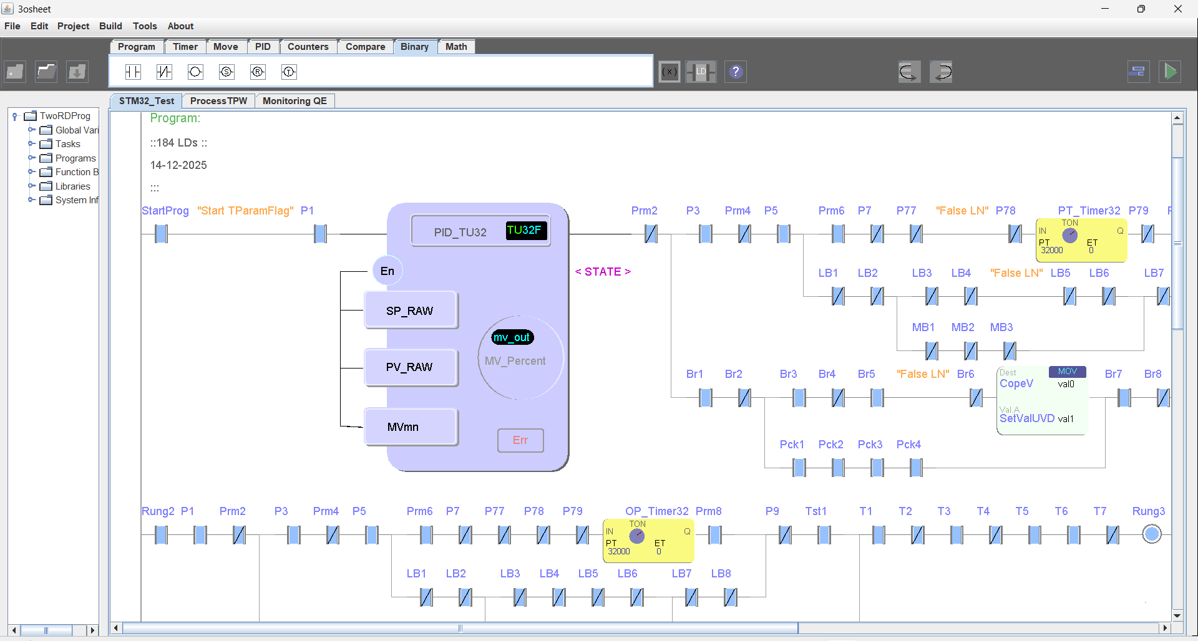
Task: Click the SP_RAW input on PID block
Action: pos(410,311)
